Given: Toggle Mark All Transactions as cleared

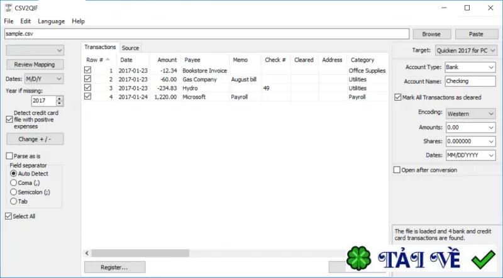Looking at the screenshot, I should coord(398,97).
